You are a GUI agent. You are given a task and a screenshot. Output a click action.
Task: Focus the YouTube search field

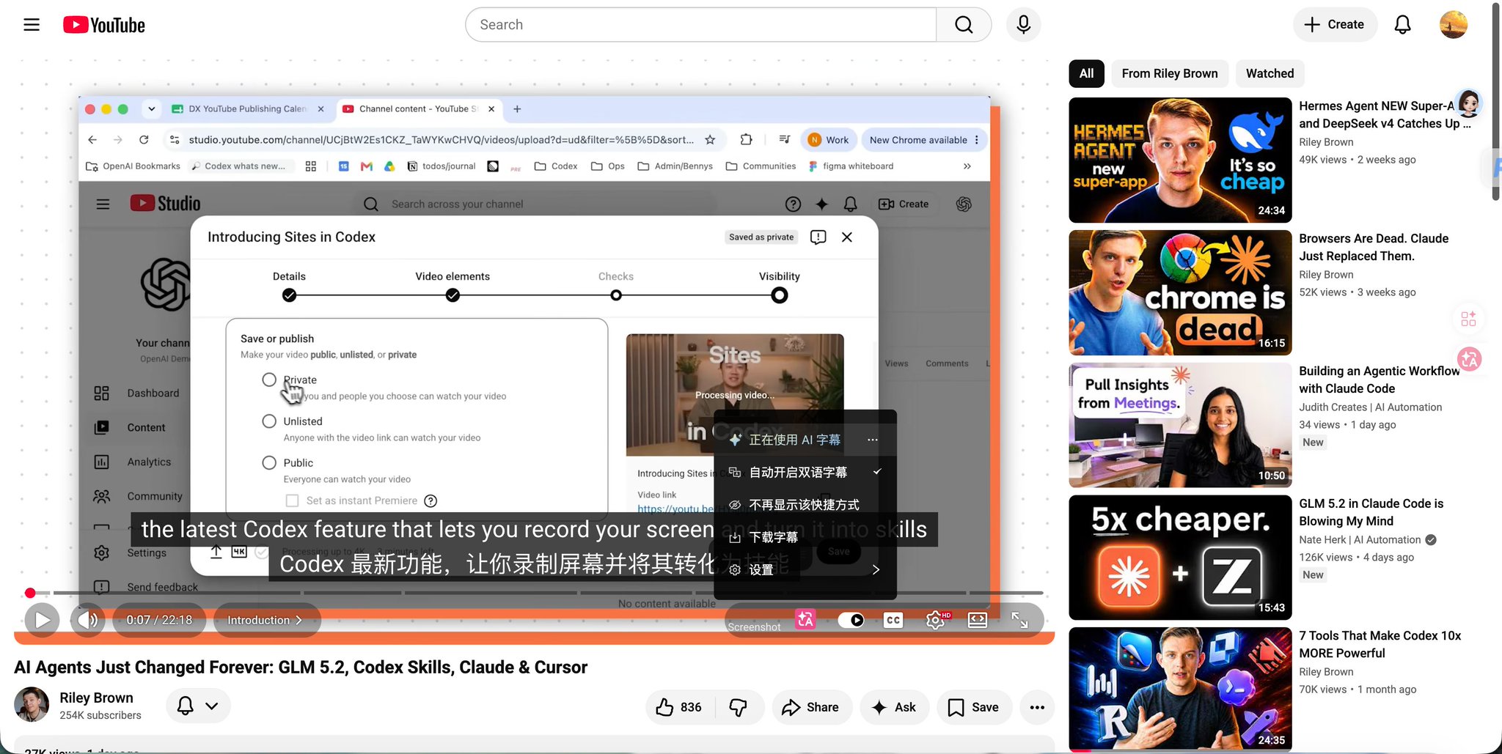[x=701, y=25]
